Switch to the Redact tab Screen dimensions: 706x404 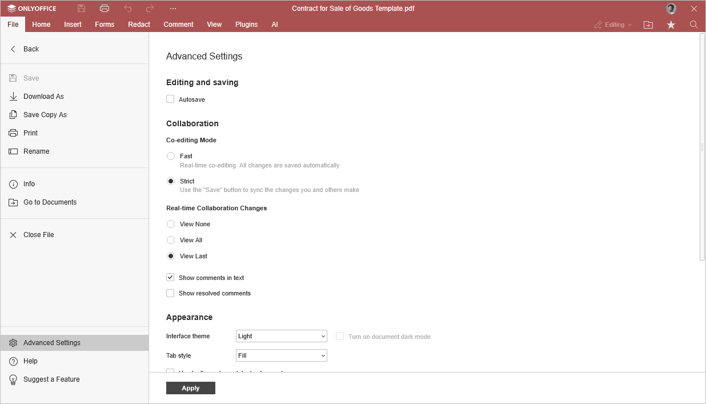click(x=139, y=25)
